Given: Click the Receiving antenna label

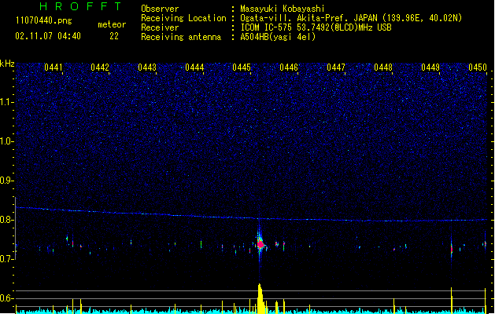Looking at the screenshot, I should (x=181, y=37).
